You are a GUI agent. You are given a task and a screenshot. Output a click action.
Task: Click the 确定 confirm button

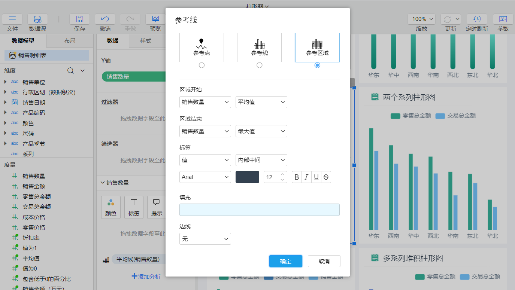(x=285, y=261)
